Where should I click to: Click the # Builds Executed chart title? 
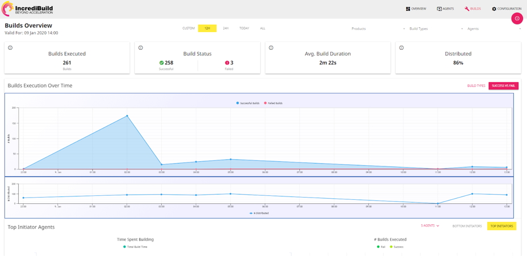click(390, 239)
